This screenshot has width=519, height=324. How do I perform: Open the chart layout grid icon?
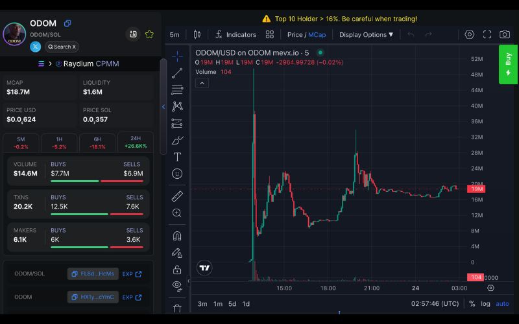click(x=270, y=34)
